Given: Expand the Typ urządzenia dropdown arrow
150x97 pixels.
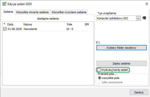Looking at the screenshot, I should (138, 18).
